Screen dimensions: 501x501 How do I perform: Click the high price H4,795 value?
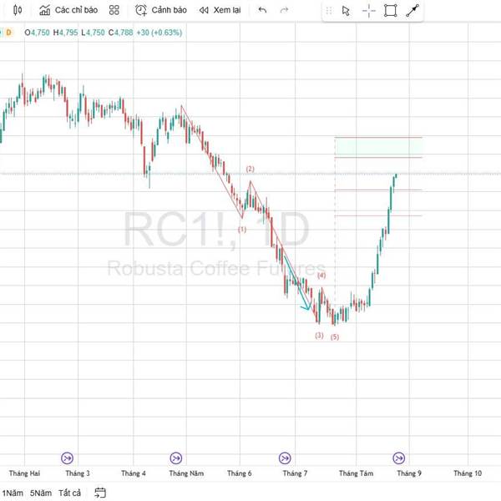pos(65,33)
